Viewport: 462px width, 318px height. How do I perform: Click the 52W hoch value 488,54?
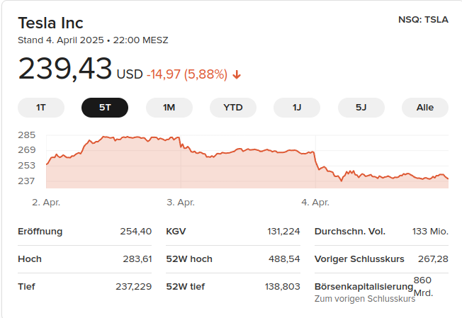[284, 259]
